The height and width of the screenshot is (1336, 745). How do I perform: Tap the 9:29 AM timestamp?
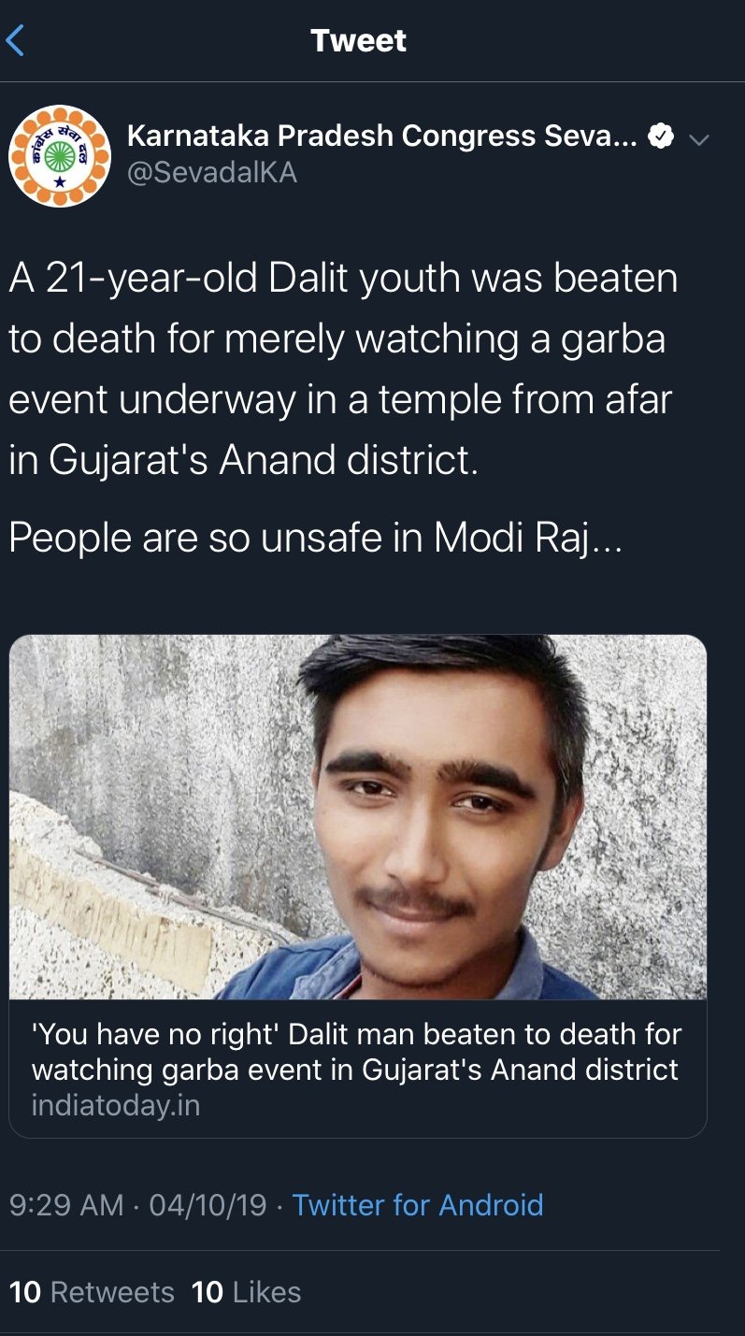pyautogui.click(x=65, y=1204)
